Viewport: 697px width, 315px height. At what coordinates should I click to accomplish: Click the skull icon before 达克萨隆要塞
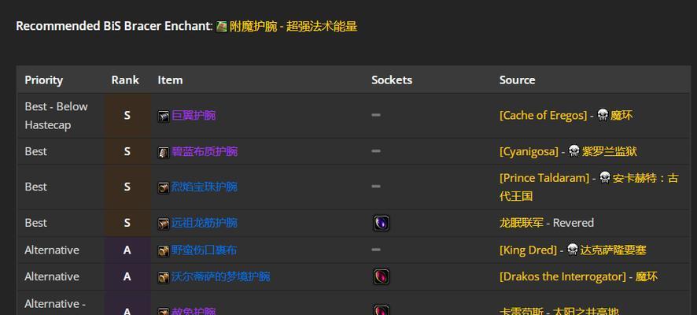[573, 249]
